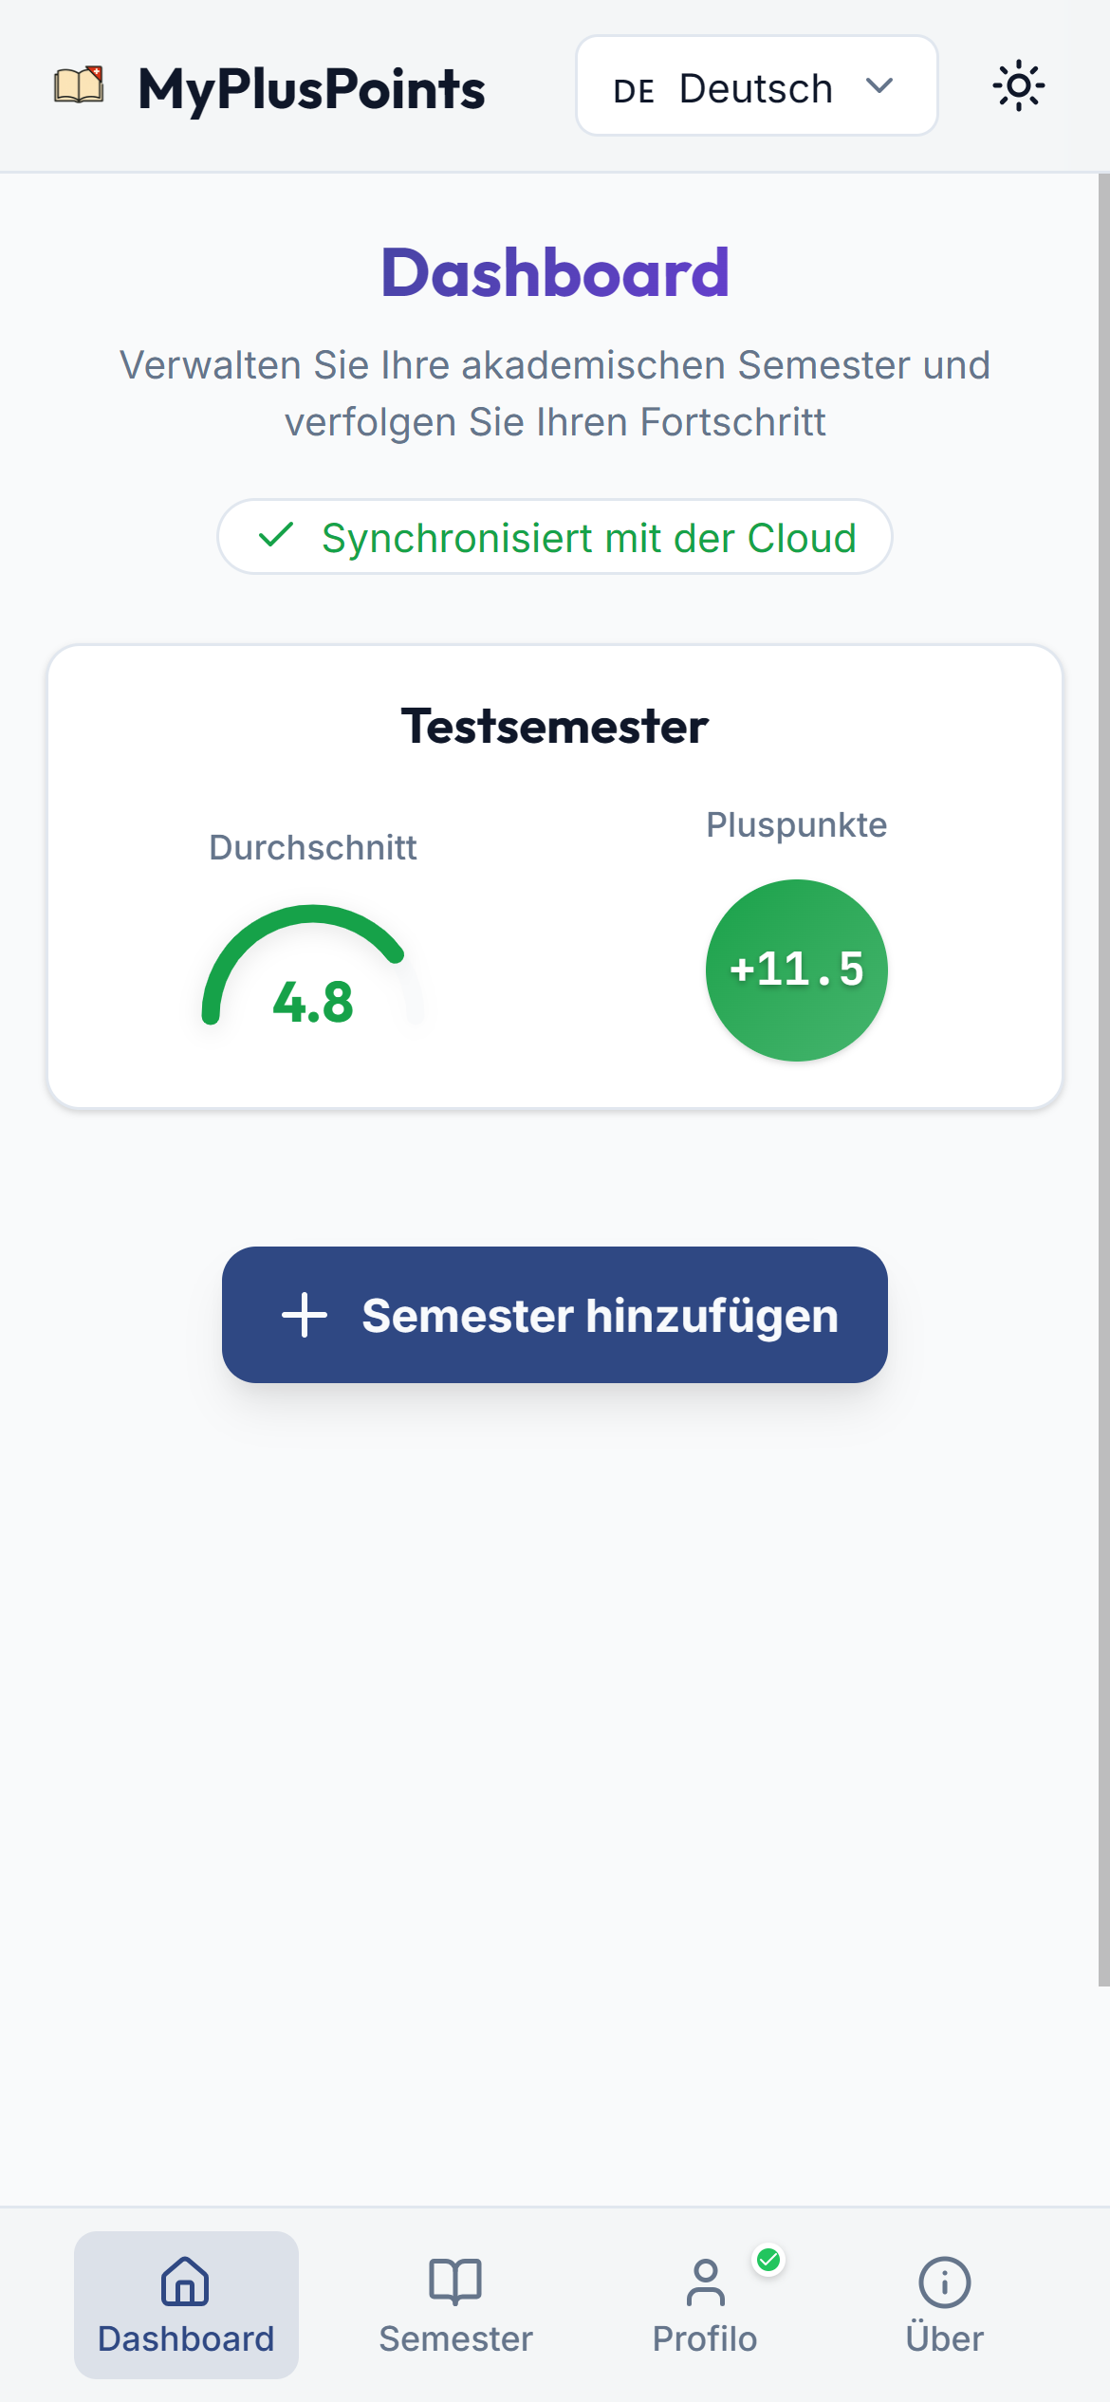Open the Deutsch language dropdown
This screenshot has width=1110, height=2402.
tap(755, 86)
